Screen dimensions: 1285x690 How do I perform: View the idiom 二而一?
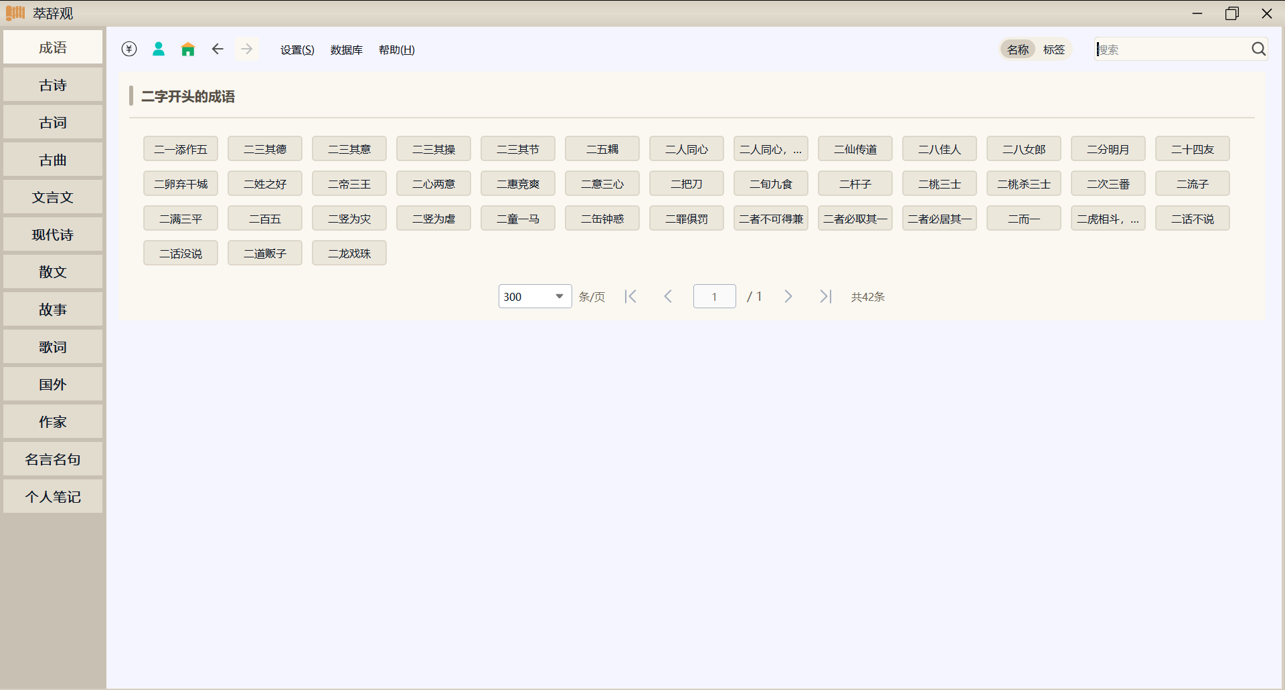[x=1024, y=219]
